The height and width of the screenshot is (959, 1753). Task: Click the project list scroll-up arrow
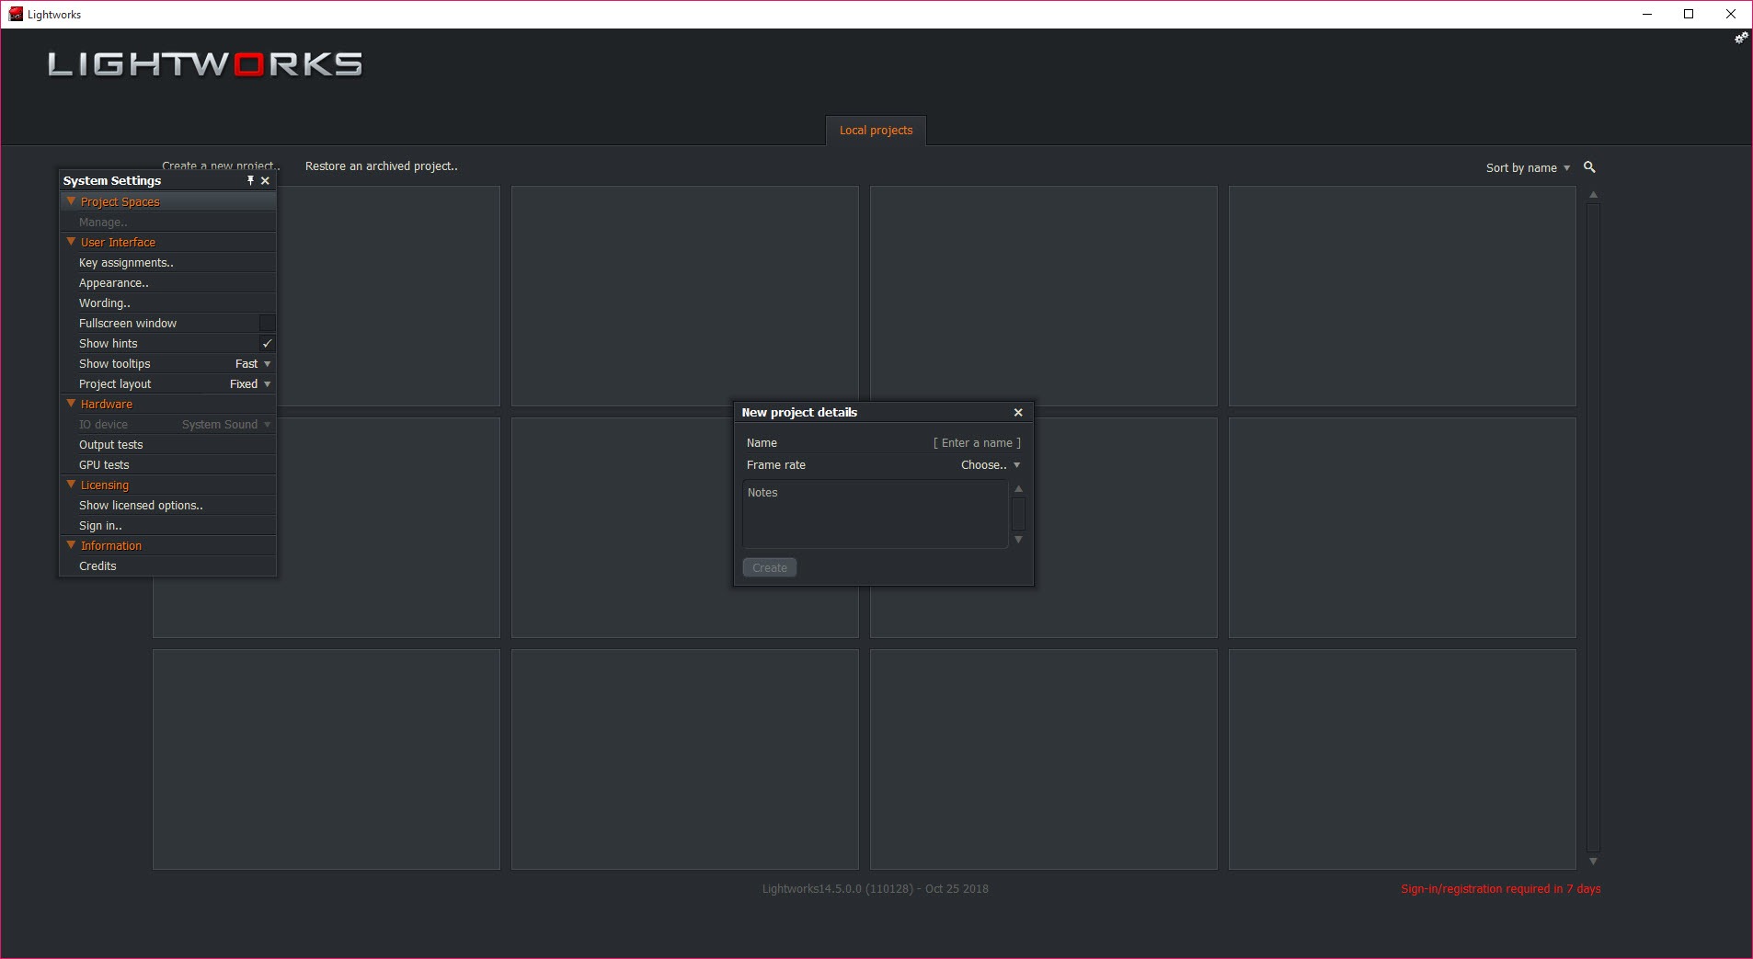click(x=1593, y=195)
